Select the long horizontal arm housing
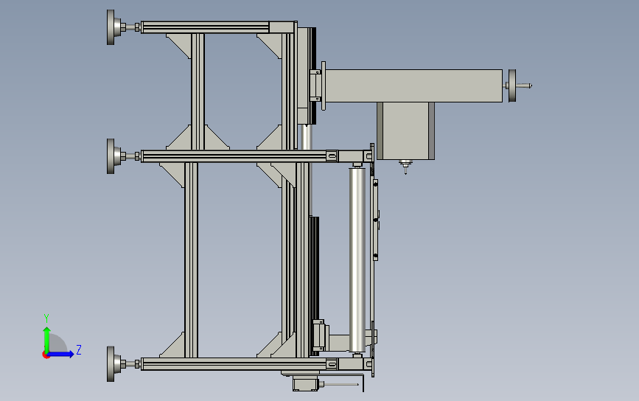The width and height of the screenshot is (639, 401). click(414, 86)
